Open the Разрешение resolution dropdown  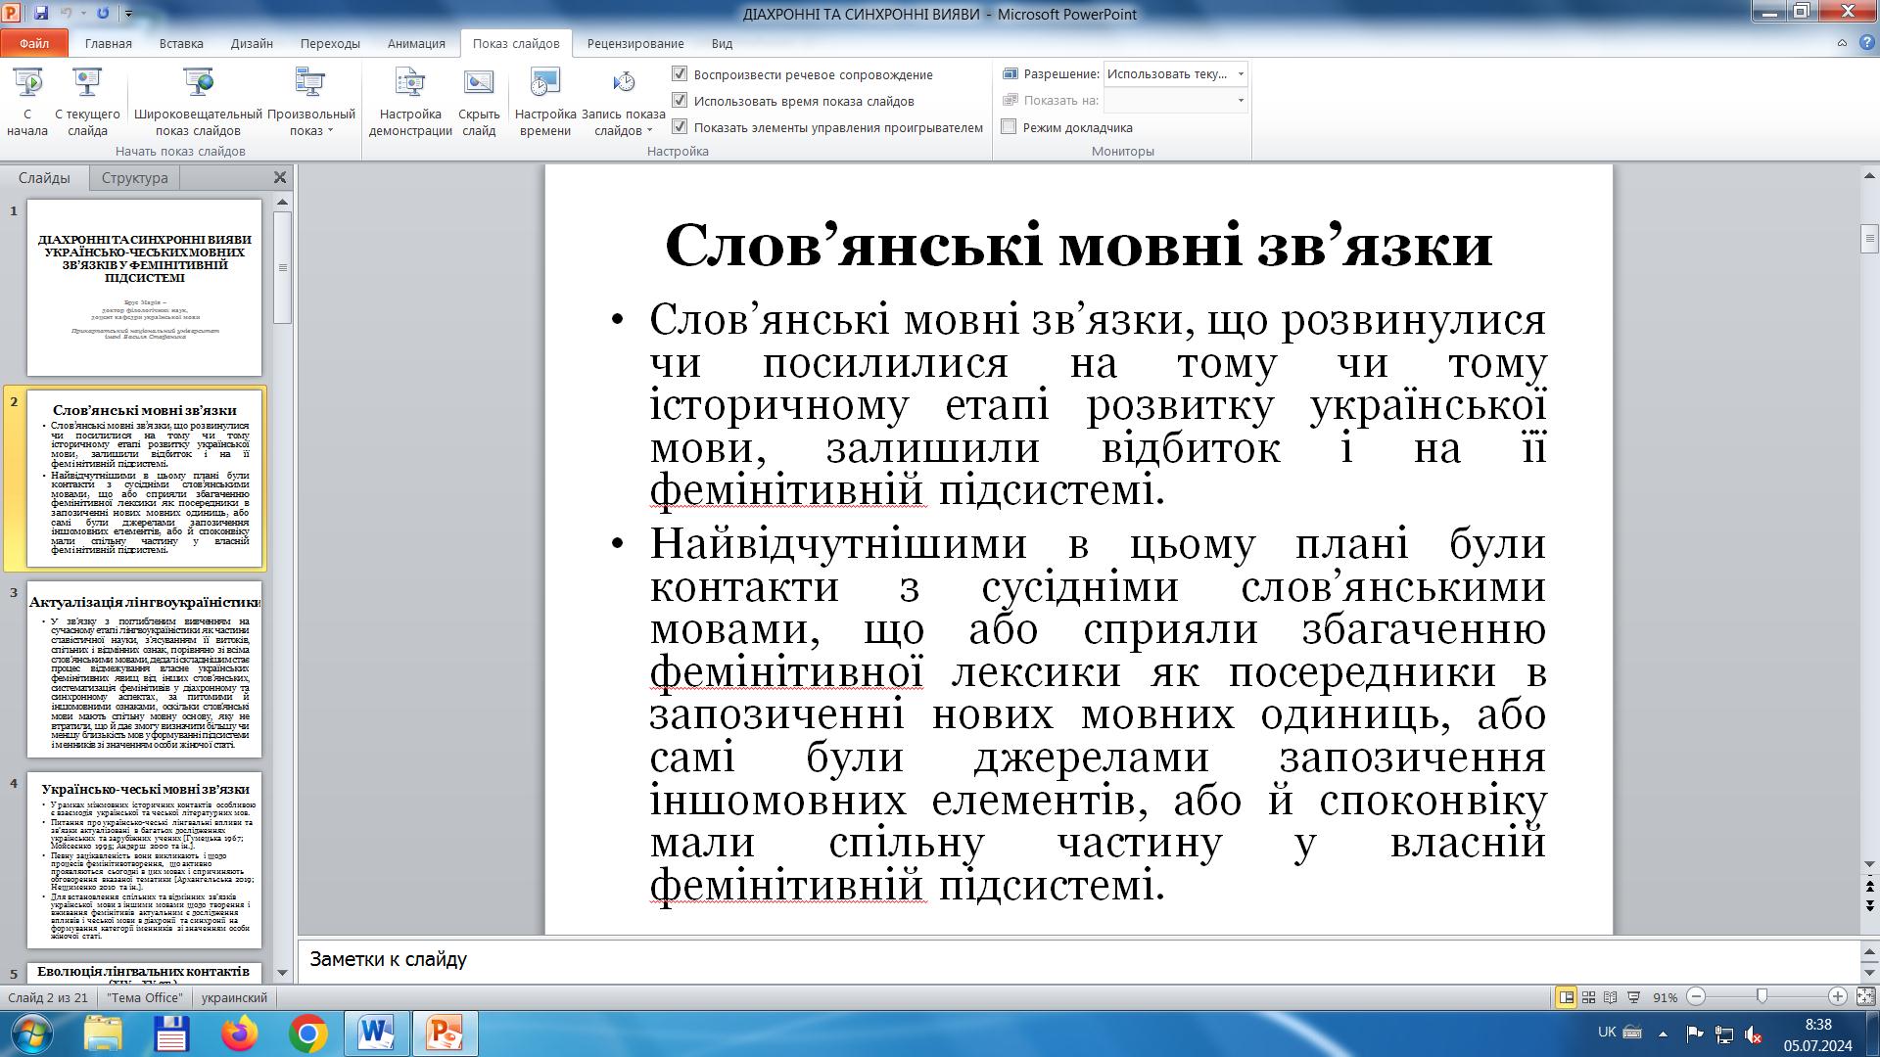[x=1241, y=74]
